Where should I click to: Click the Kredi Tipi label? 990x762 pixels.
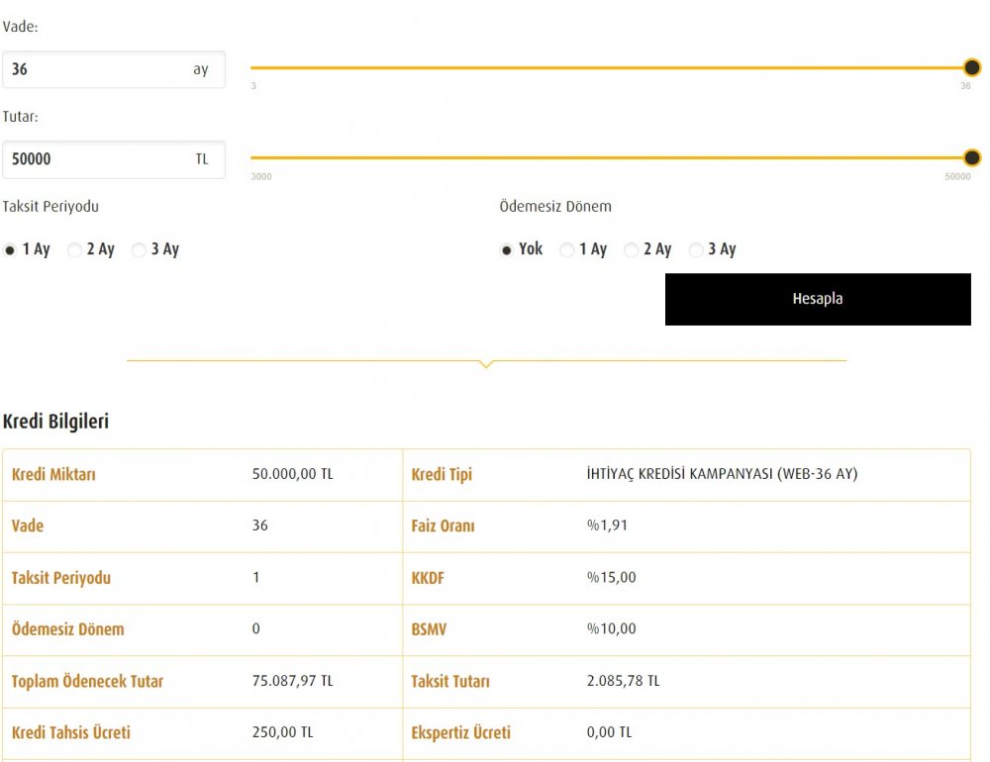[x=442, y=475]
